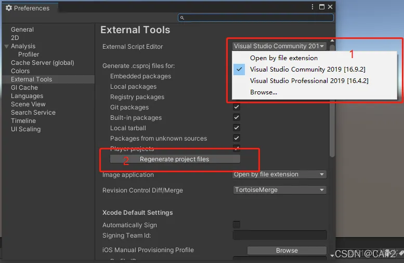This screenshot has height=263, width=404.
Task: Open Scene View preferences
Action: click(28, 104)
